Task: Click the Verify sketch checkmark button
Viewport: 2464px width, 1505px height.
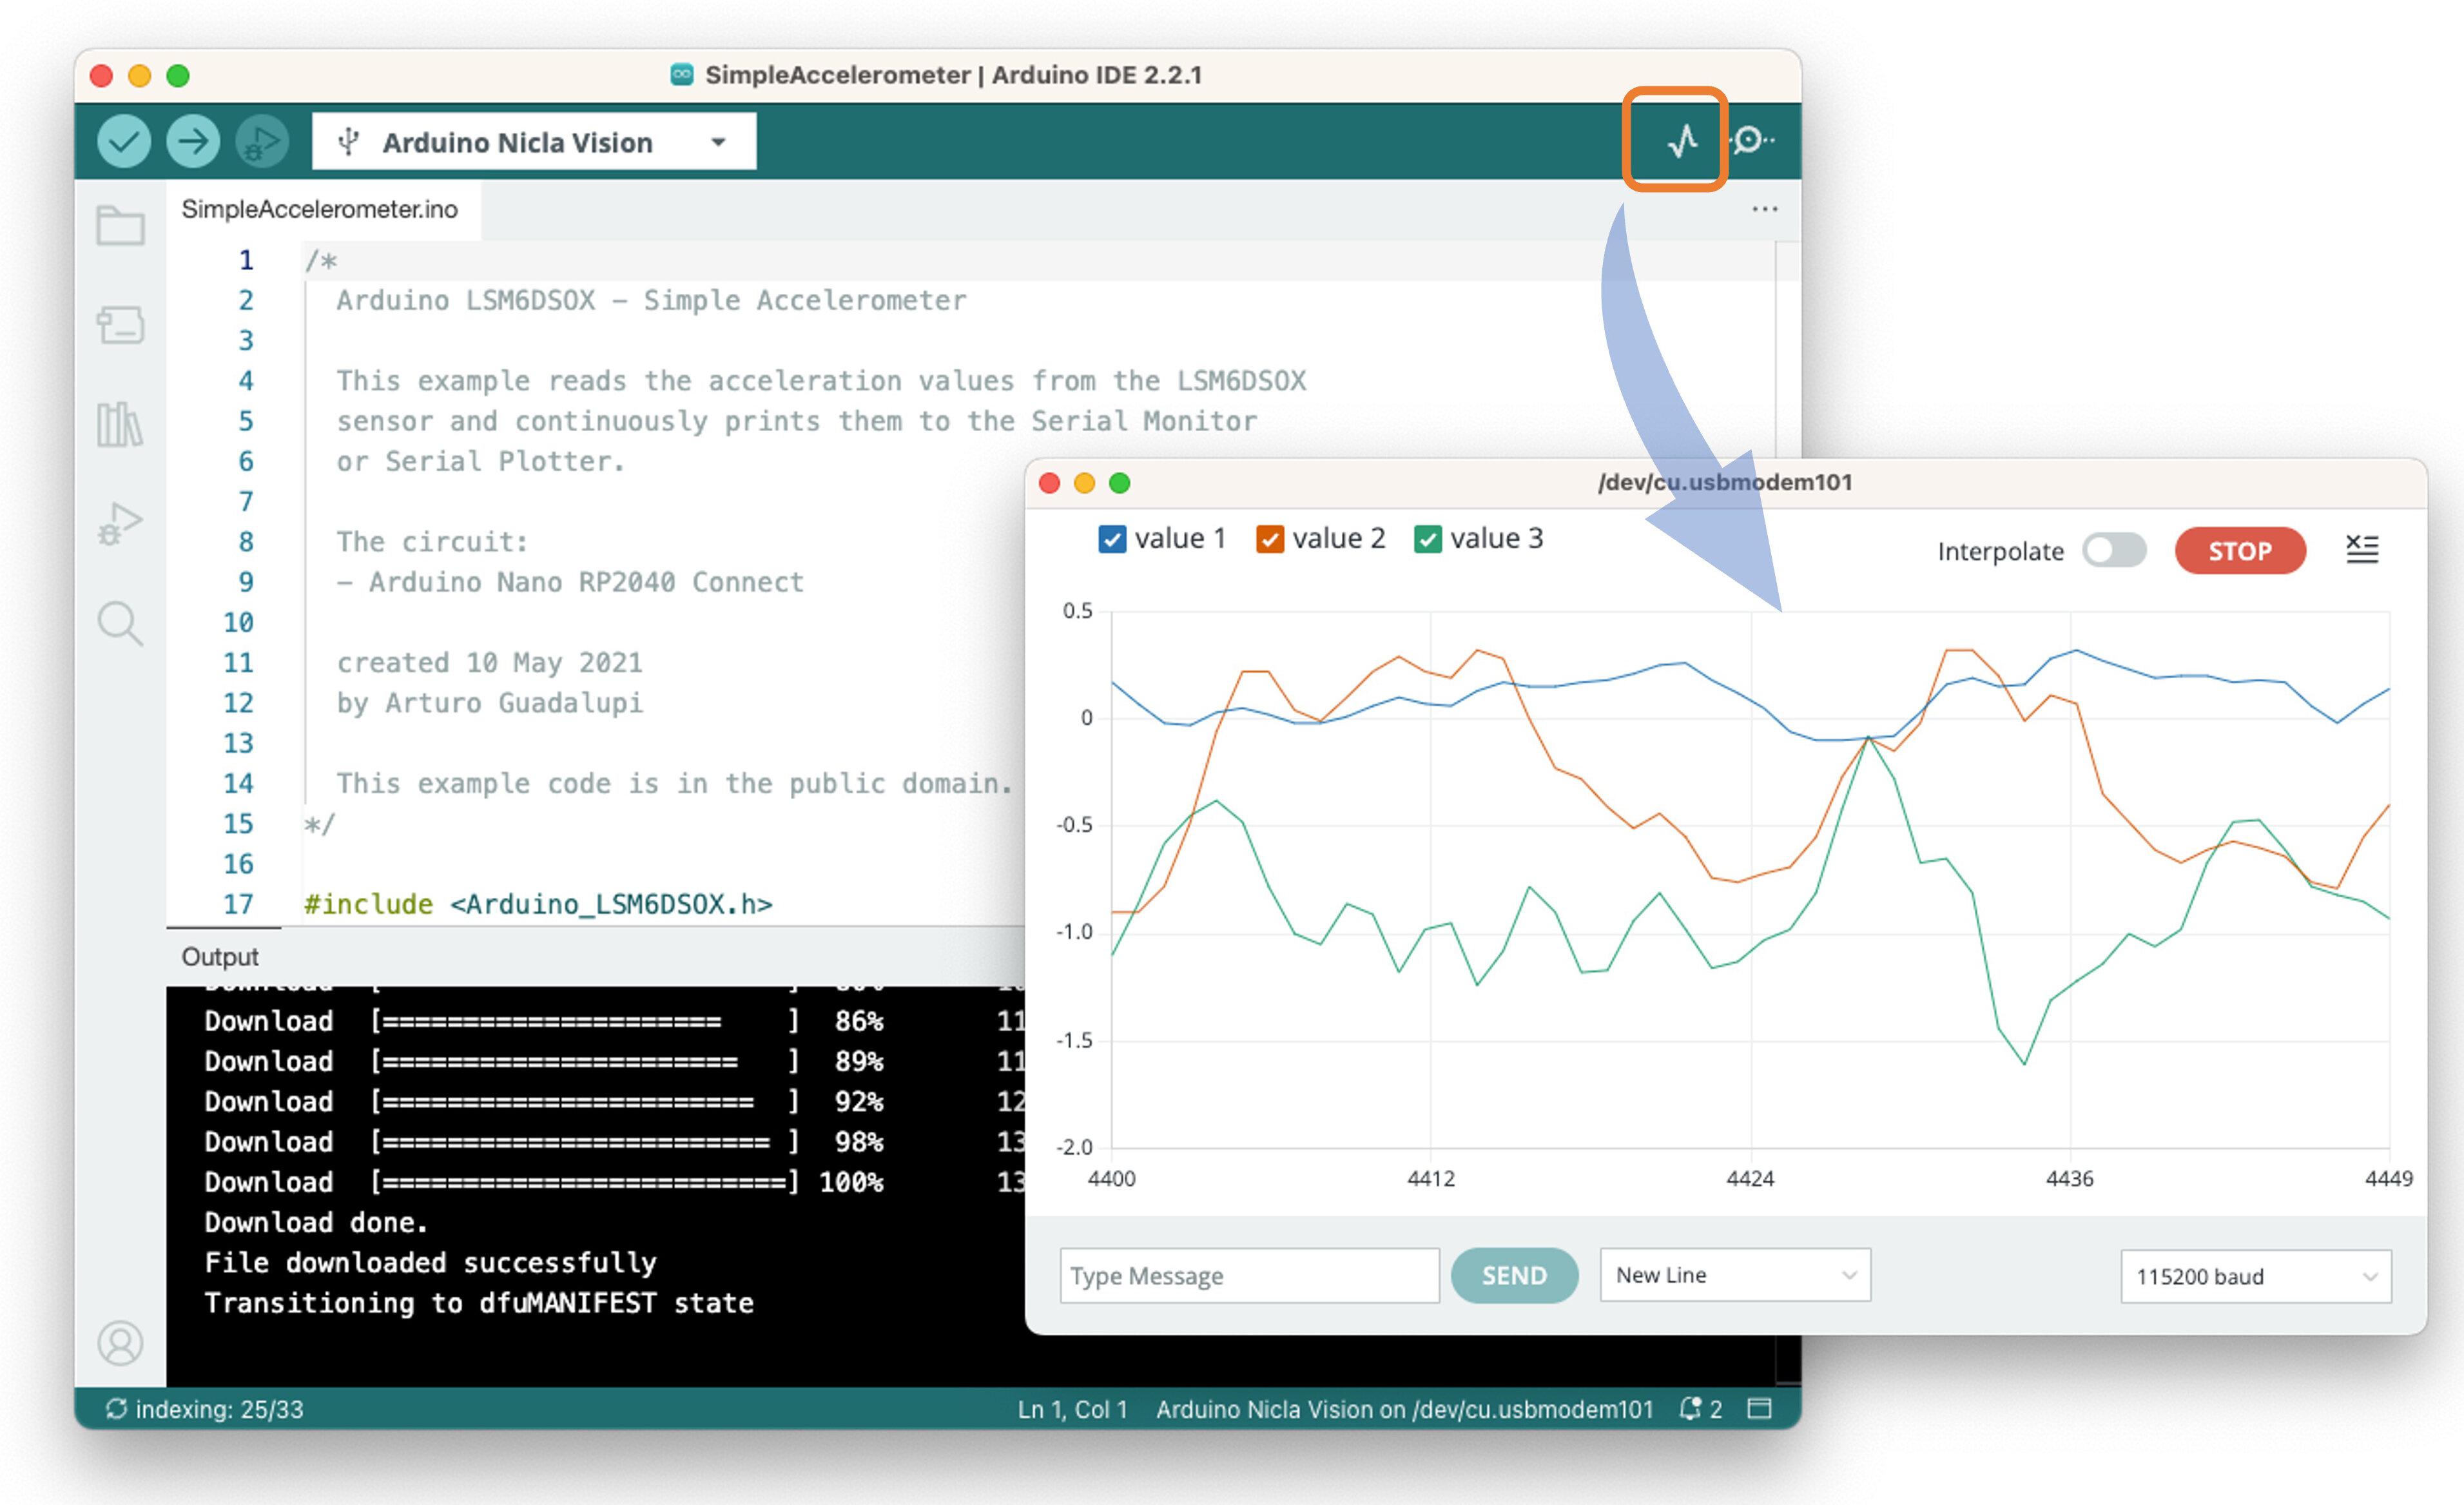Action: [x=124, y=142]
